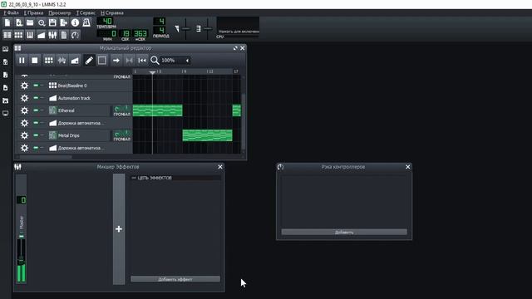Open the Правка menu

click(x=33, y=13)
